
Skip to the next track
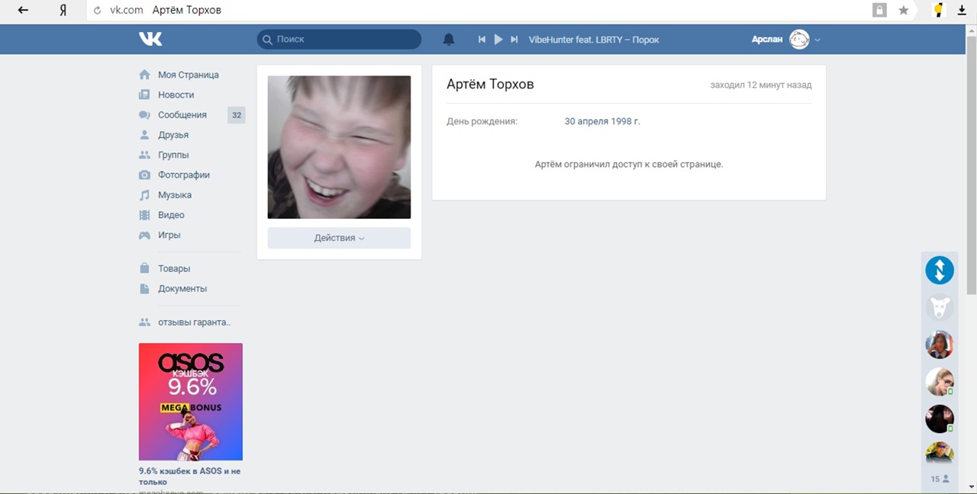[514, 40]
